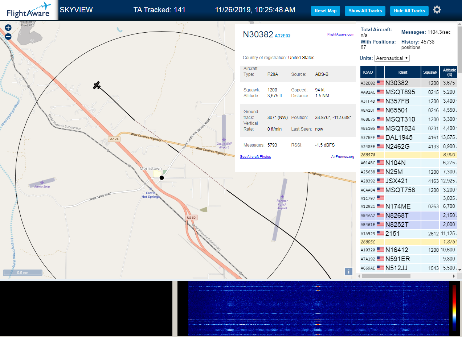Open See Aircraft Photos link

[255, 157]
